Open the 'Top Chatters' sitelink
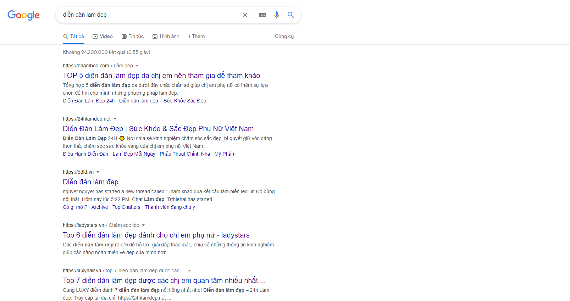This screenshot has width=570, height=301. 126,207
